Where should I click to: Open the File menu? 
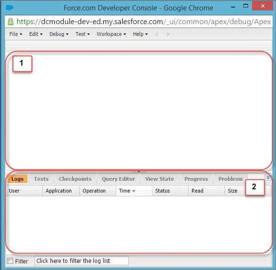point(16,34)
